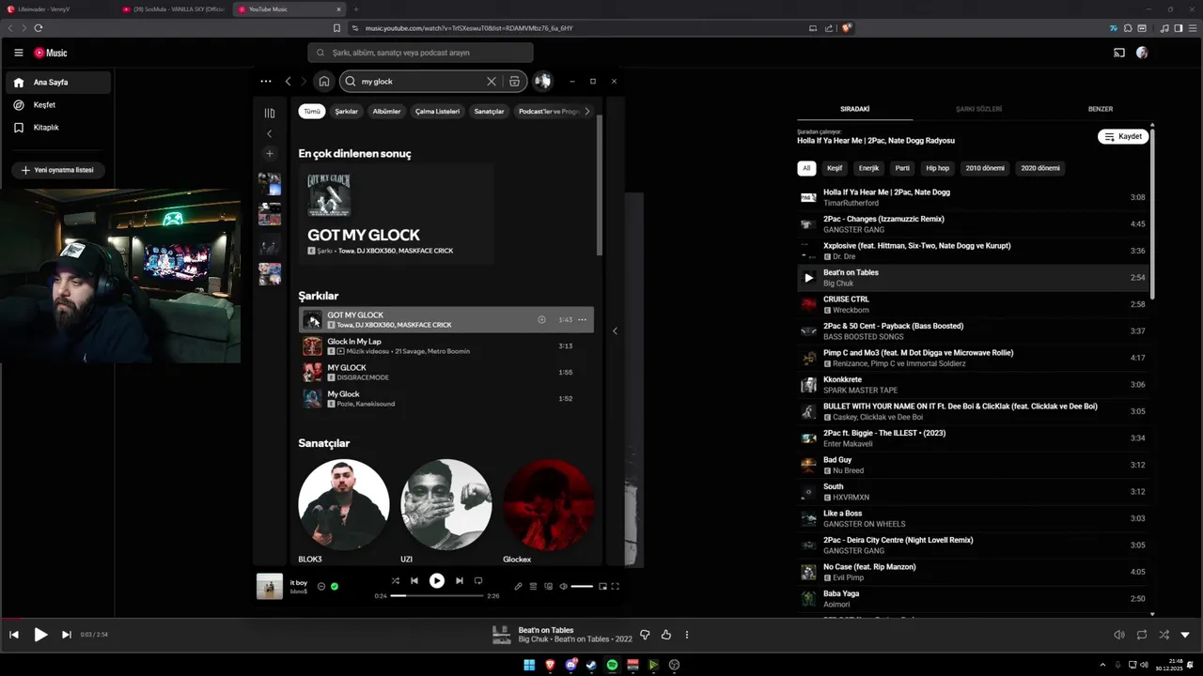
Task: Collapse the Spotify sidebar with left chevron
Action: click(x=270, y=133)
